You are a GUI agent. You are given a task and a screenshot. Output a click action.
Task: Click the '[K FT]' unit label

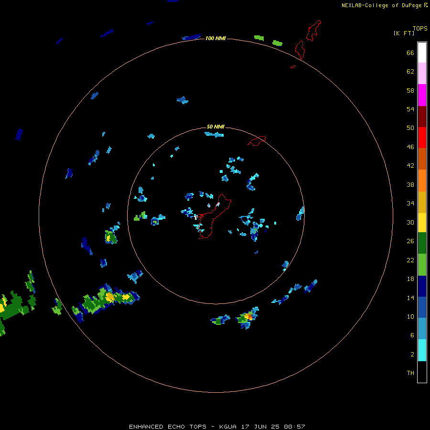pos(404,33)
